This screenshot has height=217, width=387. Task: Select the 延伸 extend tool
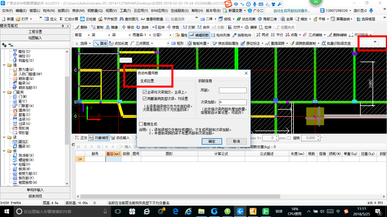point(158,27)
